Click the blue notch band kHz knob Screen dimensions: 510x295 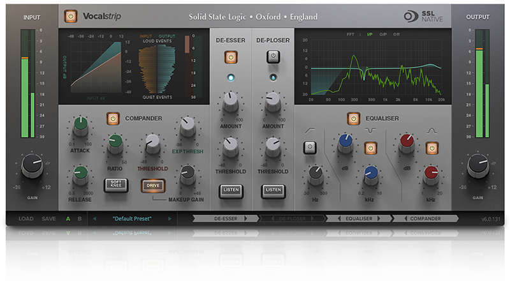point(370,176)
